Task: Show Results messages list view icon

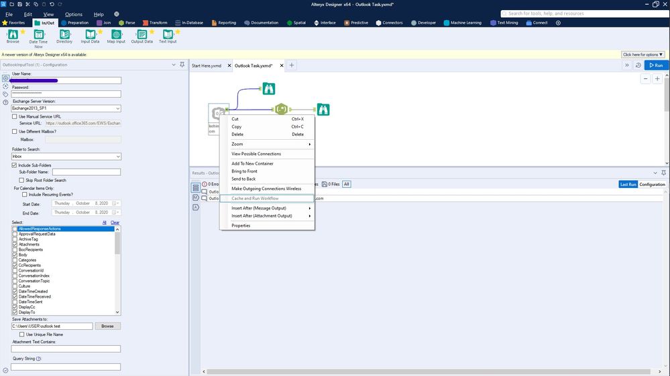Action: (196, 187)
